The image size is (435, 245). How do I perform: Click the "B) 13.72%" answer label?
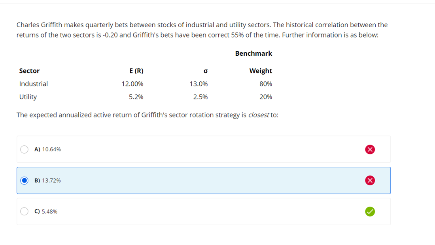(48, 181)
